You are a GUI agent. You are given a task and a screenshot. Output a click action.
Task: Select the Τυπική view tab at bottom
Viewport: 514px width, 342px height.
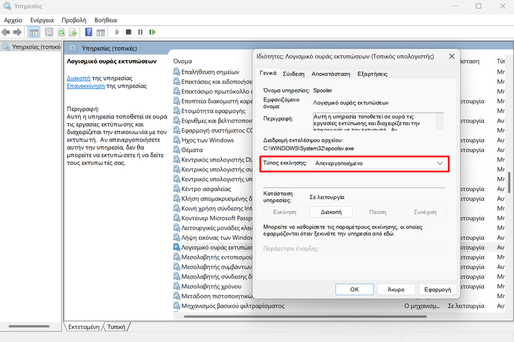[120, 327]
